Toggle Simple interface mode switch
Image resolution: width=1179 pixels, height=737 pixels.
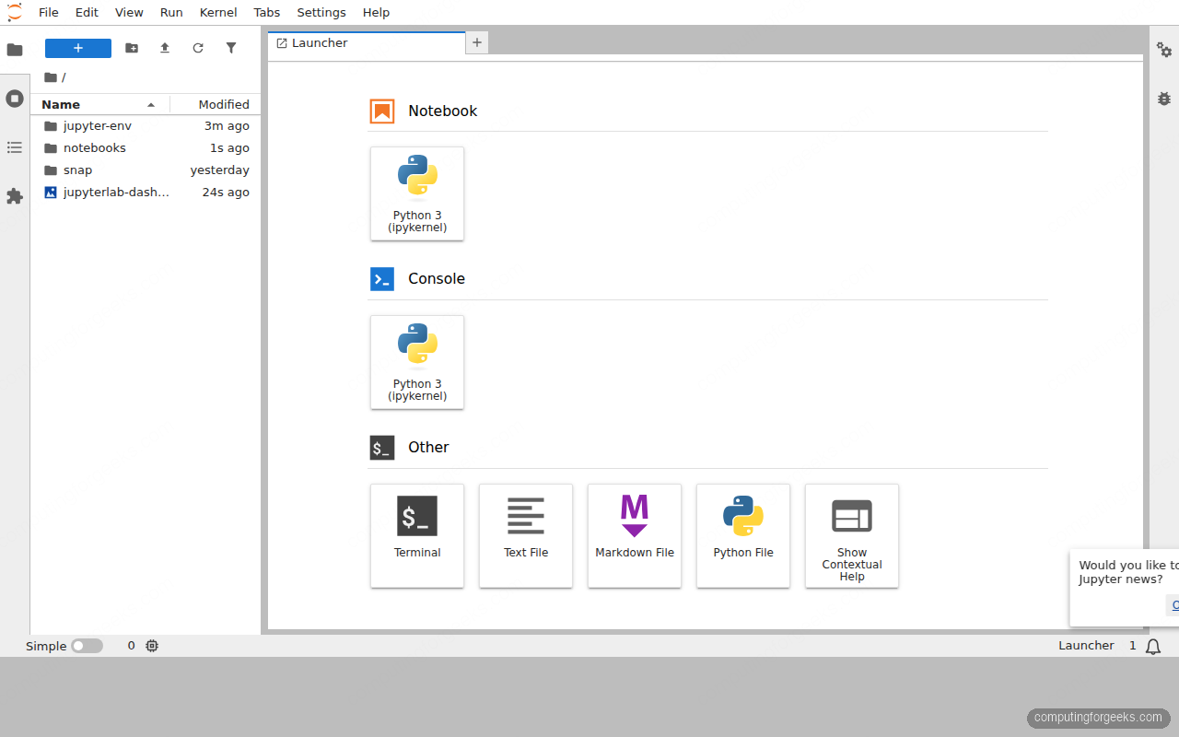tap(88, 646)
